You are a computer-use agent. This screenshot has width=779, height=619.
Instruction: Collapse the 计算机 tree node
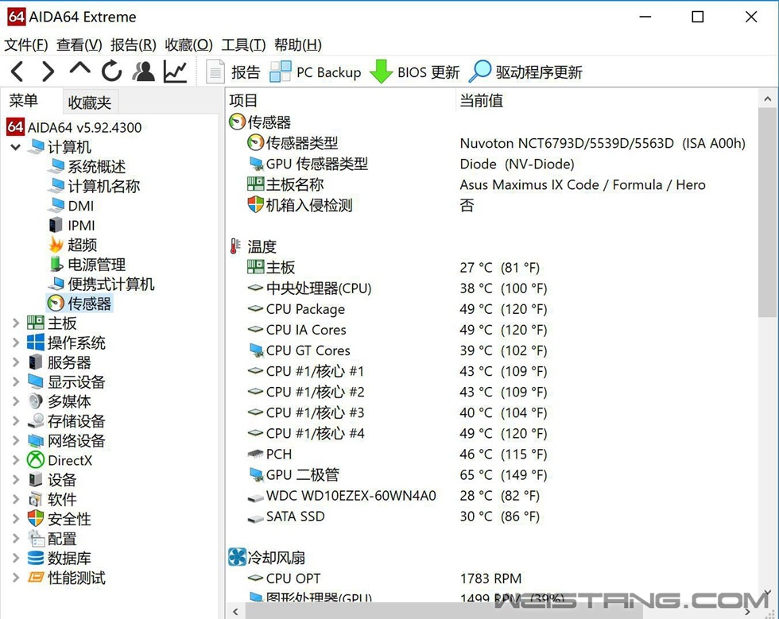15,147
